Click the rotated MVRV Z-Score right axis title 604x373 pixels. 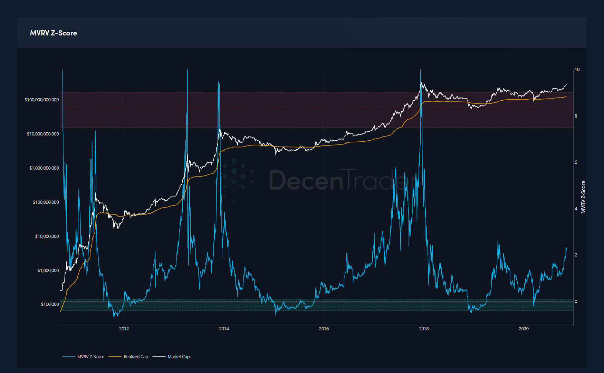pyautogui.click(x=583, y=197)
